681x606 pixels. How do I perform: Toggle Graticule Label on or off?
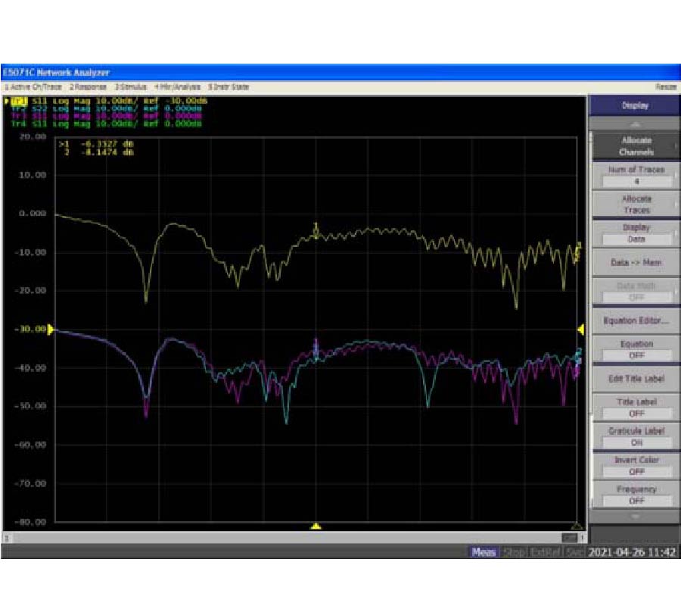click(x=636, y=436)
